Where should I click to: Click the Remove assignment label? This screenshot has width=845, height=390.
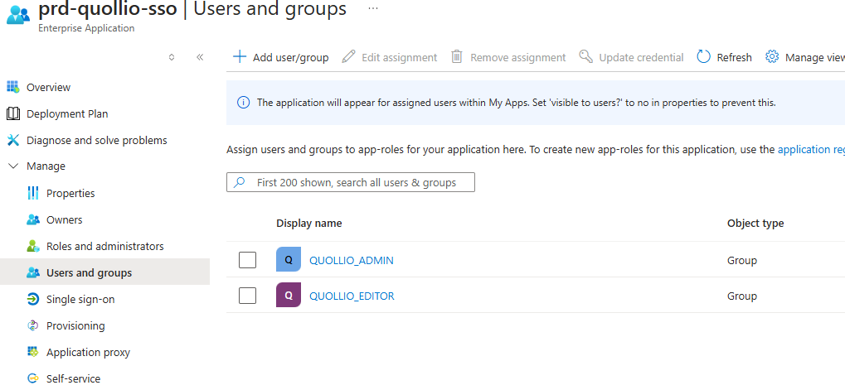tap(518, 58)
